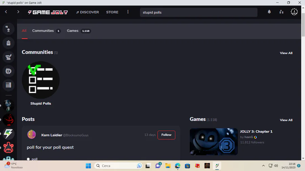Open Microsoft Store from taskbar

click(x=187, y=166)
